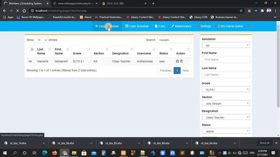This screenshot has width=280, height=157.
Task: Open Windows taskbar search
Action: click(15, 153)
